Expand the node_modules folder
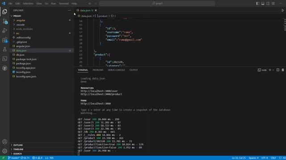 point(42,29)
